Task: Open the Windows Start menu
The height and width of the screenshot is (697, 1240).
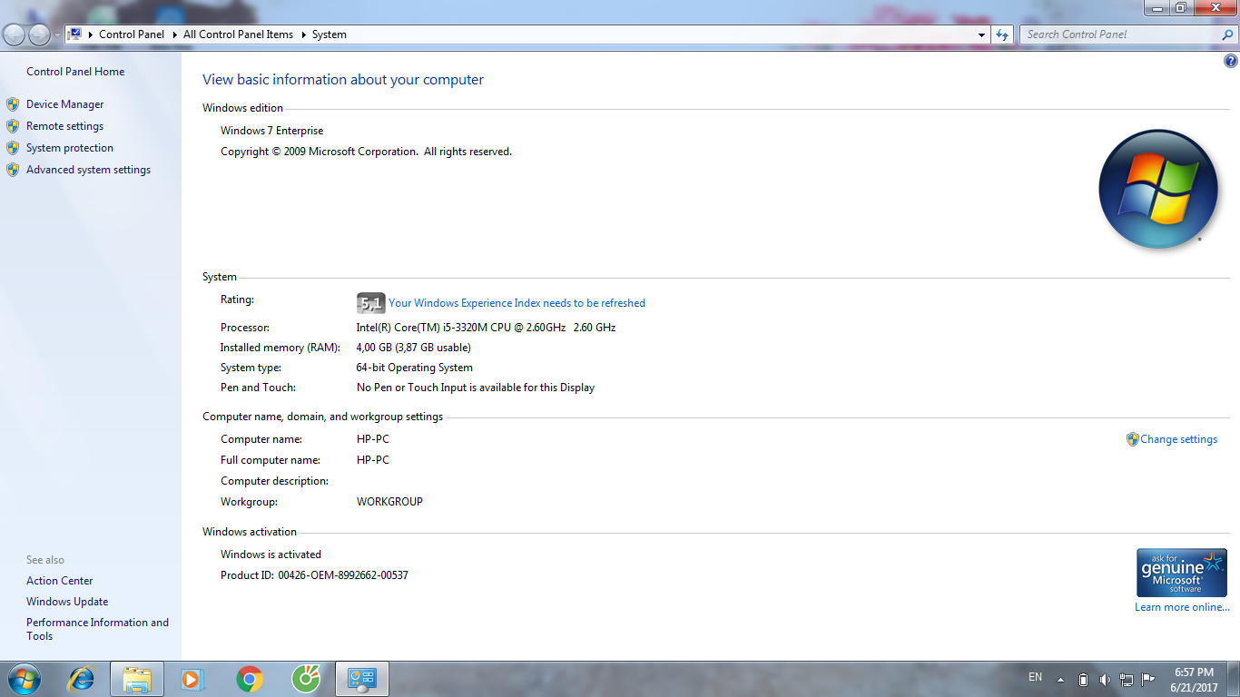Action: pyautogui.click(x=24, y=679)
